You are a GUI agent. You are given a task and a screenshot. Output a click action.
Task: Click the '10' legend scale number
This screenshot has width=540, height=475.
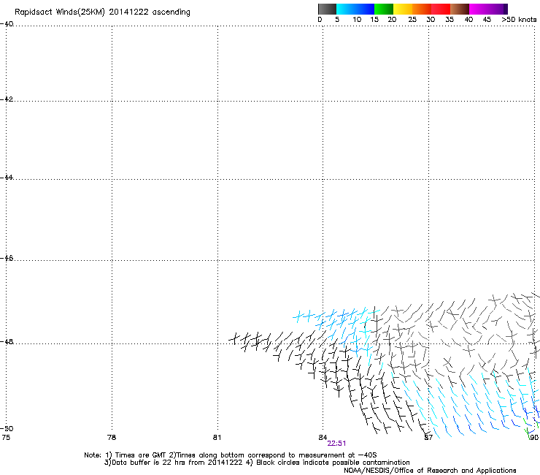coord(357,20)
